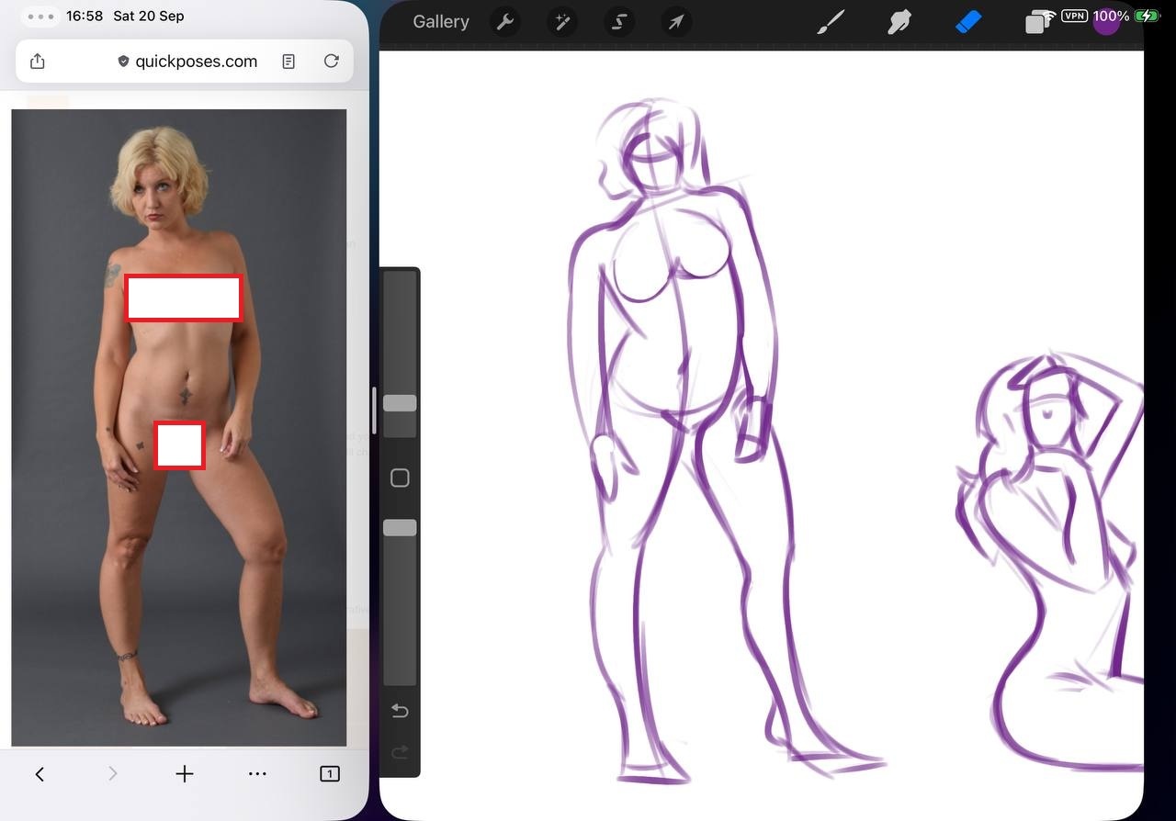Reload the quickposes.com page

point(332,62)
